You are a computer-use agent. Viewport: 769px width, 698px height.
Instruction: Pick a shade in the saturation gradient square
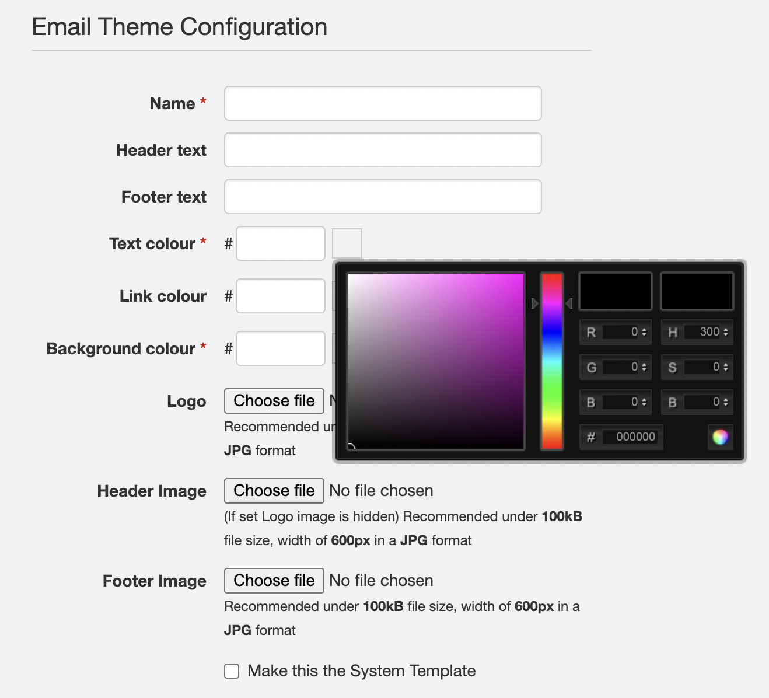tap(436, 361)
